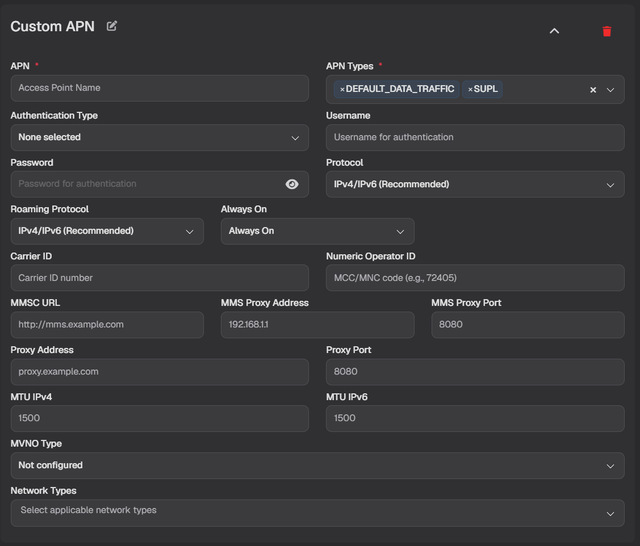
Task: Remove the DEFAULT_DATA_TRAFFIC tag
Action: [x=342, y=89]
